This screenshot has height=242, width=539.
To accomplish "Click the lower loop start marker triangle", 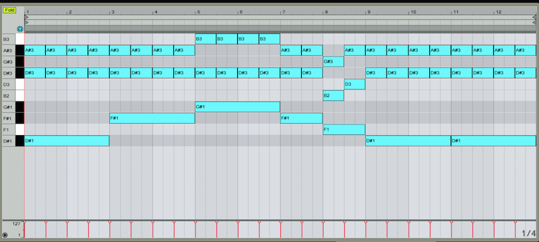I will tap(26, 22).
